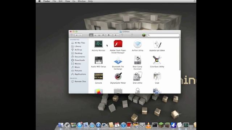The height and width of the screenshot is (130, 232).
Task: Open the Help menu
Action: click(90, 1)
